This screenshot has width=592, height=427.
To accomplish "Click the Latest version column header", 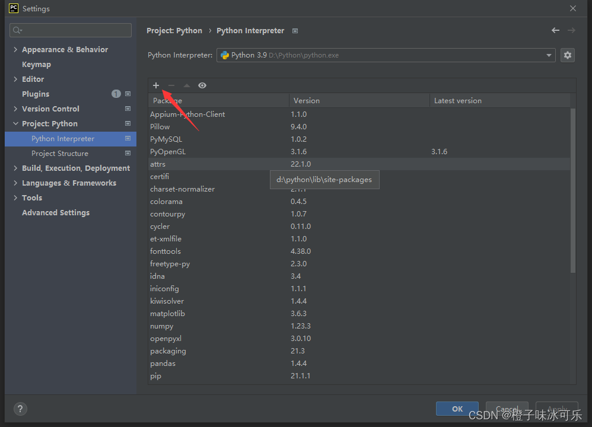I will pos(500,100).
